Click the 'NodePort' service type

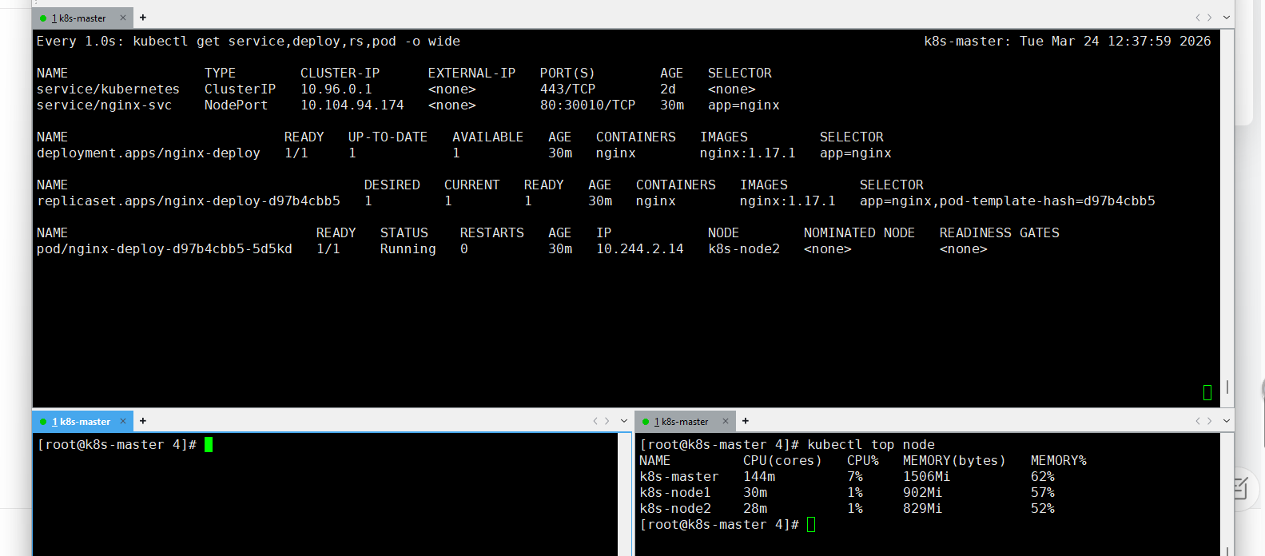(x=236, y=105)
